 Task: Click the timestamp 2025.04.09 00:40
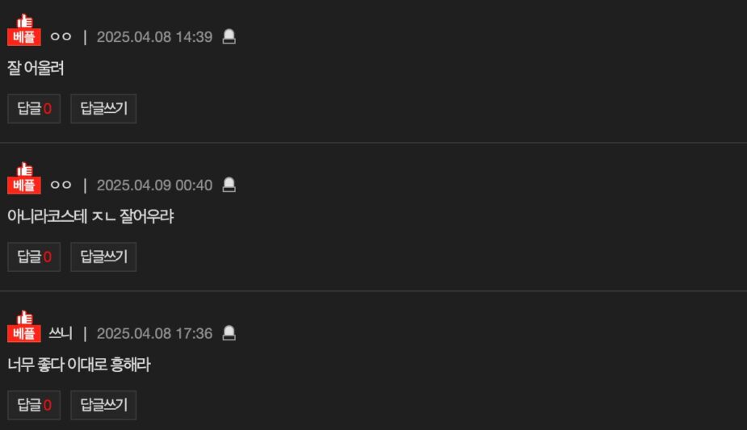click(154, 186)
